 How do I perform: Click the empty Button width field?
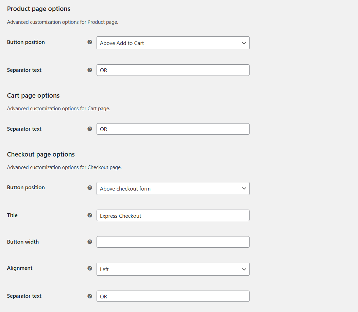[x=173, y=242]
